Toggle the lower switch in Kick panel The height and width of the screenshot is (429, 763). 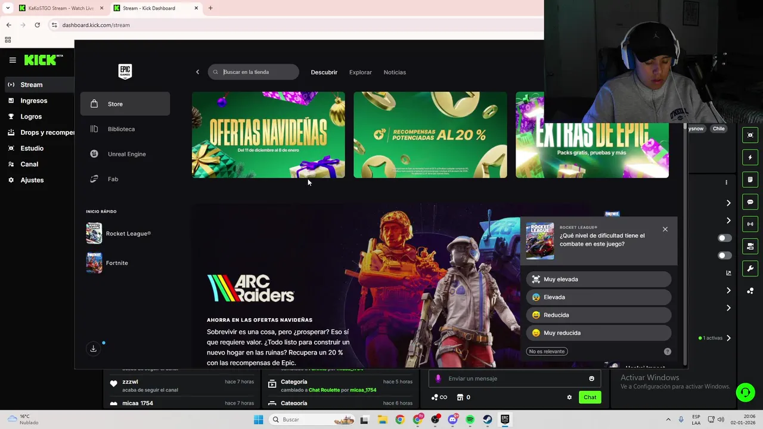pyautogui.click(x=724, y=256)
